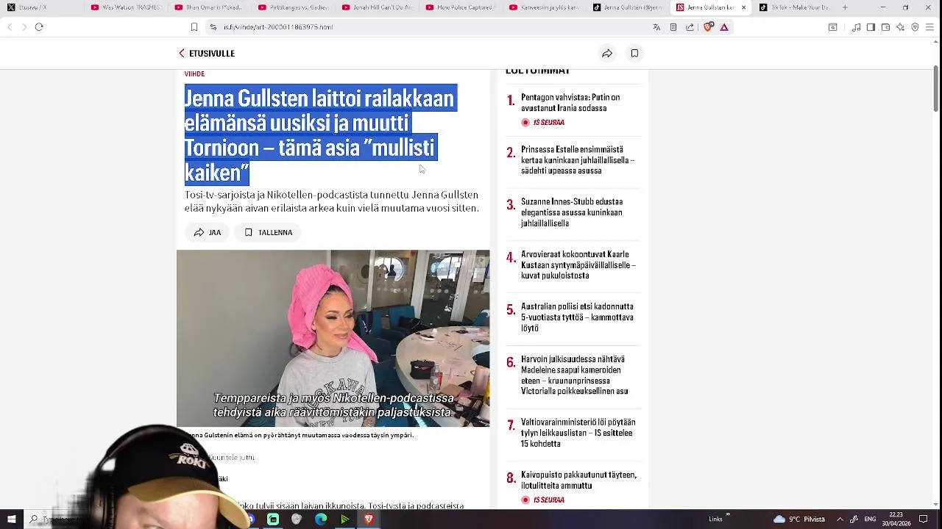Viewport: 942px width, 529px height.
Task: Toggle the browser sidebar panel icon
Action: (871, 27)
